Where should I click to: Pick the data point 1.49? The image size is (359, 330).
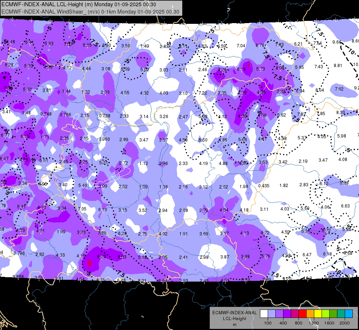pyautogui.click(x=145, y=46)
